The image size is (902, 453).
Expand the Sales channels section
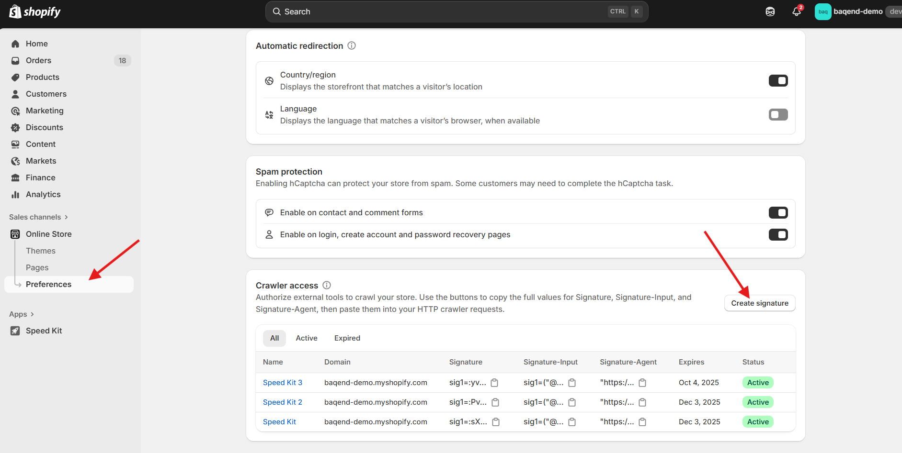(38, 217)
